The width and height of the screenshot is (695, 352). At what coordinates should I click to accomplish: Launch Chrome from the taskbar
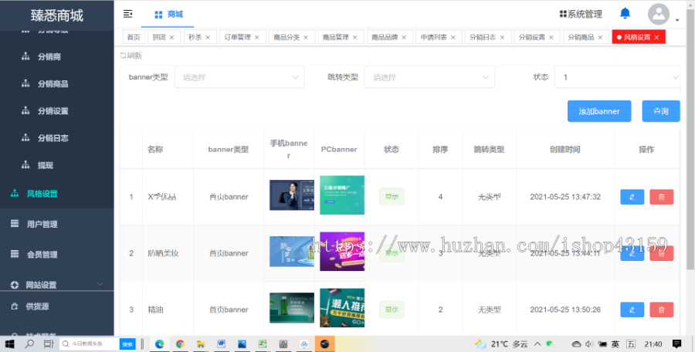[x=180, y=344]
